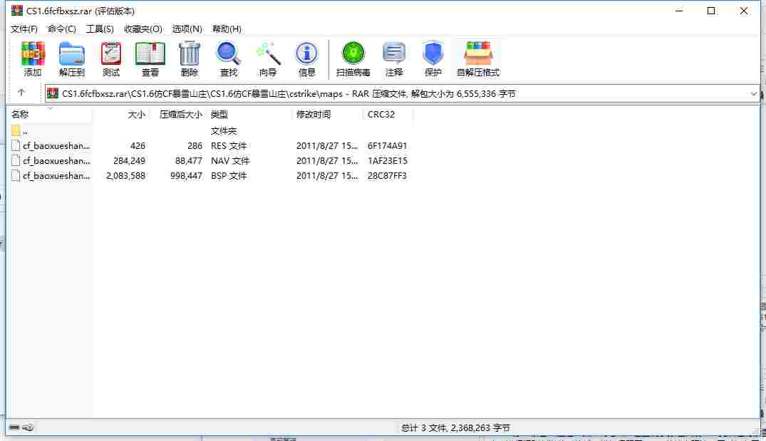This screenshot has height=441, width=766.
Task: Sort by 压缩后大小 column header
Action: click(177, 114)
